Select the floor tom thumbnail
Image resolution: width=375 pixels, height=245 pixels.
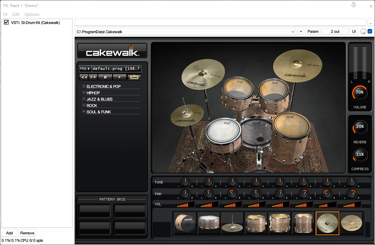point(303,223)
